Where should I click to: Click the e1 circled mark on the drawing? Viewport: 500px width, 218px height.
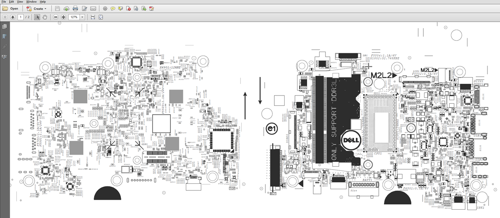coord(272,129)
